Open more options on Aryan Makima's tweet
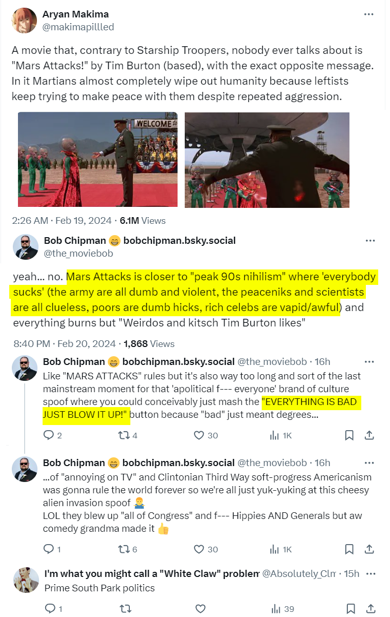Screen dimensions: 390x617 [x=368, y=14]
